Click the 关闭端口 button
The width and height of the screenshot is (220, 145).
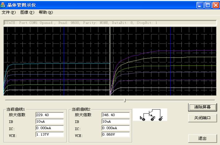point(202,118)
